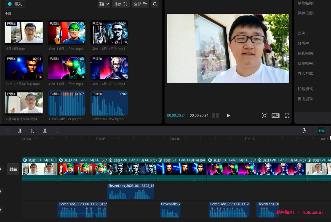The width and height of the screenshot is (331, 222).
Task: Open the 排序 sort dropdown
Action: (x=121, y=4)
